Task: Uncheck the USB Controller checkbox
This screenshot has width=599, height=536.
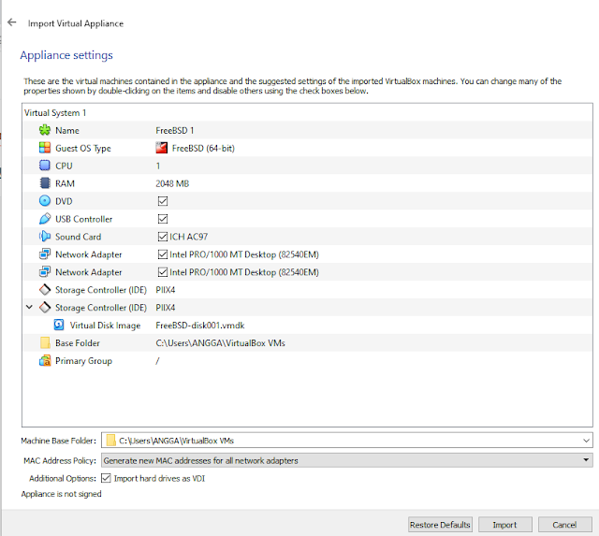Action: [x=163, y=219]
